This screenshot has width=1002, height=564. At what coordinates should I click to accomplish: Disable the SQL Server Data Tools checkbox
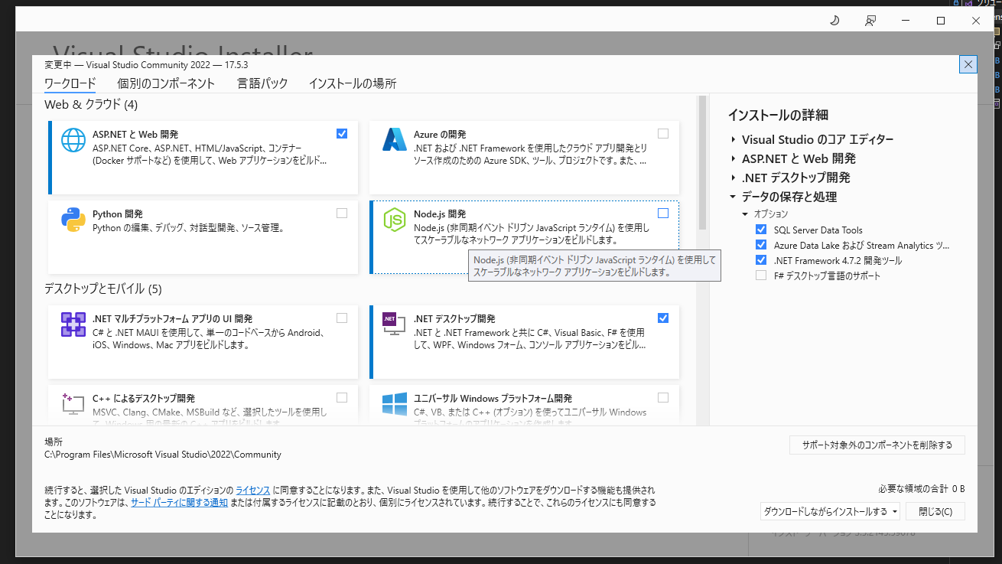pyautogui.click(x=760, y=230)
